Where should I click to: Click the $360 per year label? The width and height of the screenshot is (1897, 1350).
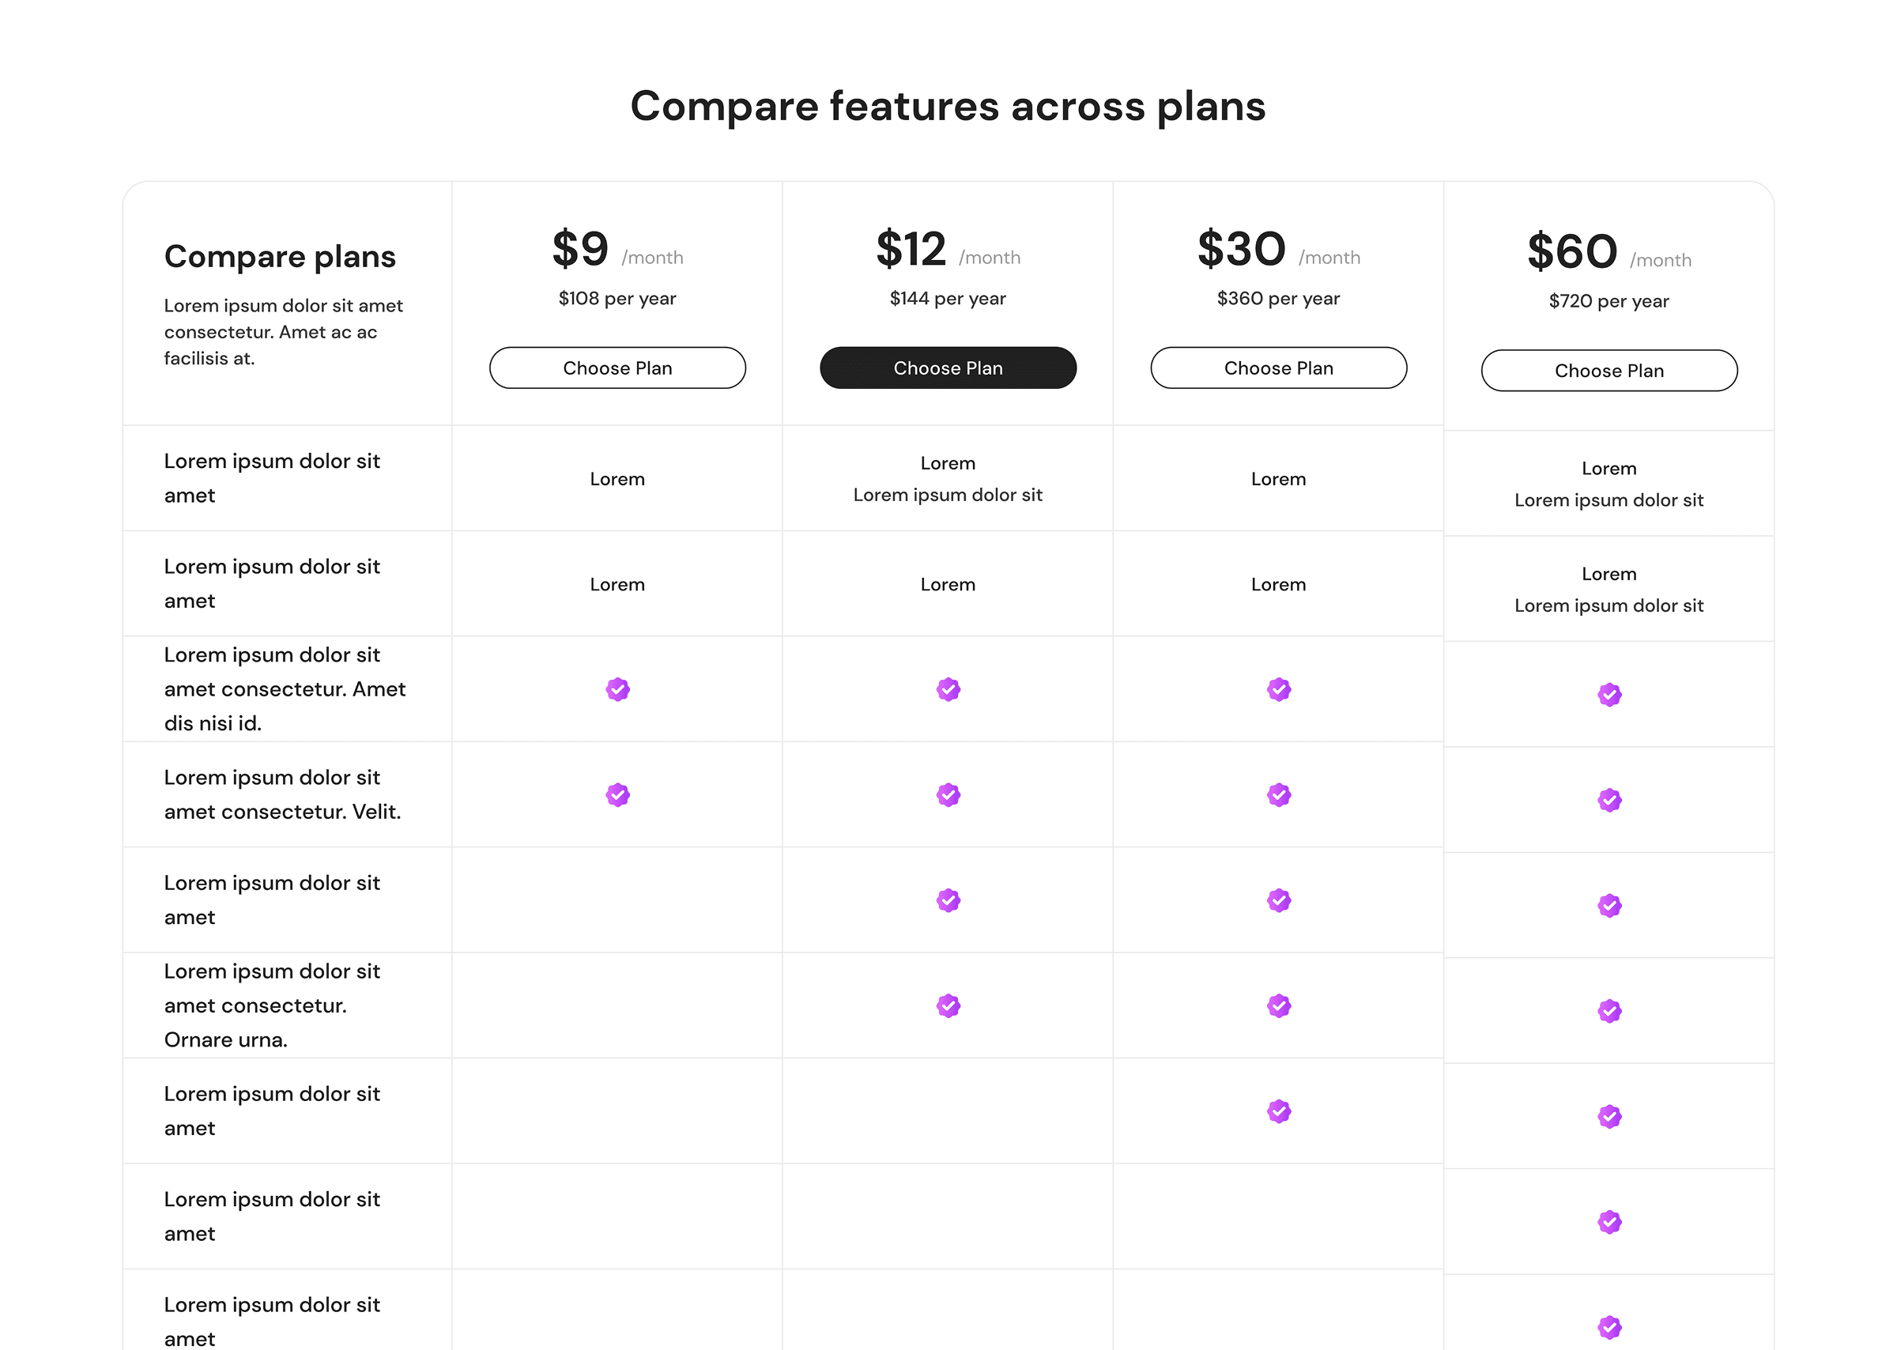pos(1279,298)
